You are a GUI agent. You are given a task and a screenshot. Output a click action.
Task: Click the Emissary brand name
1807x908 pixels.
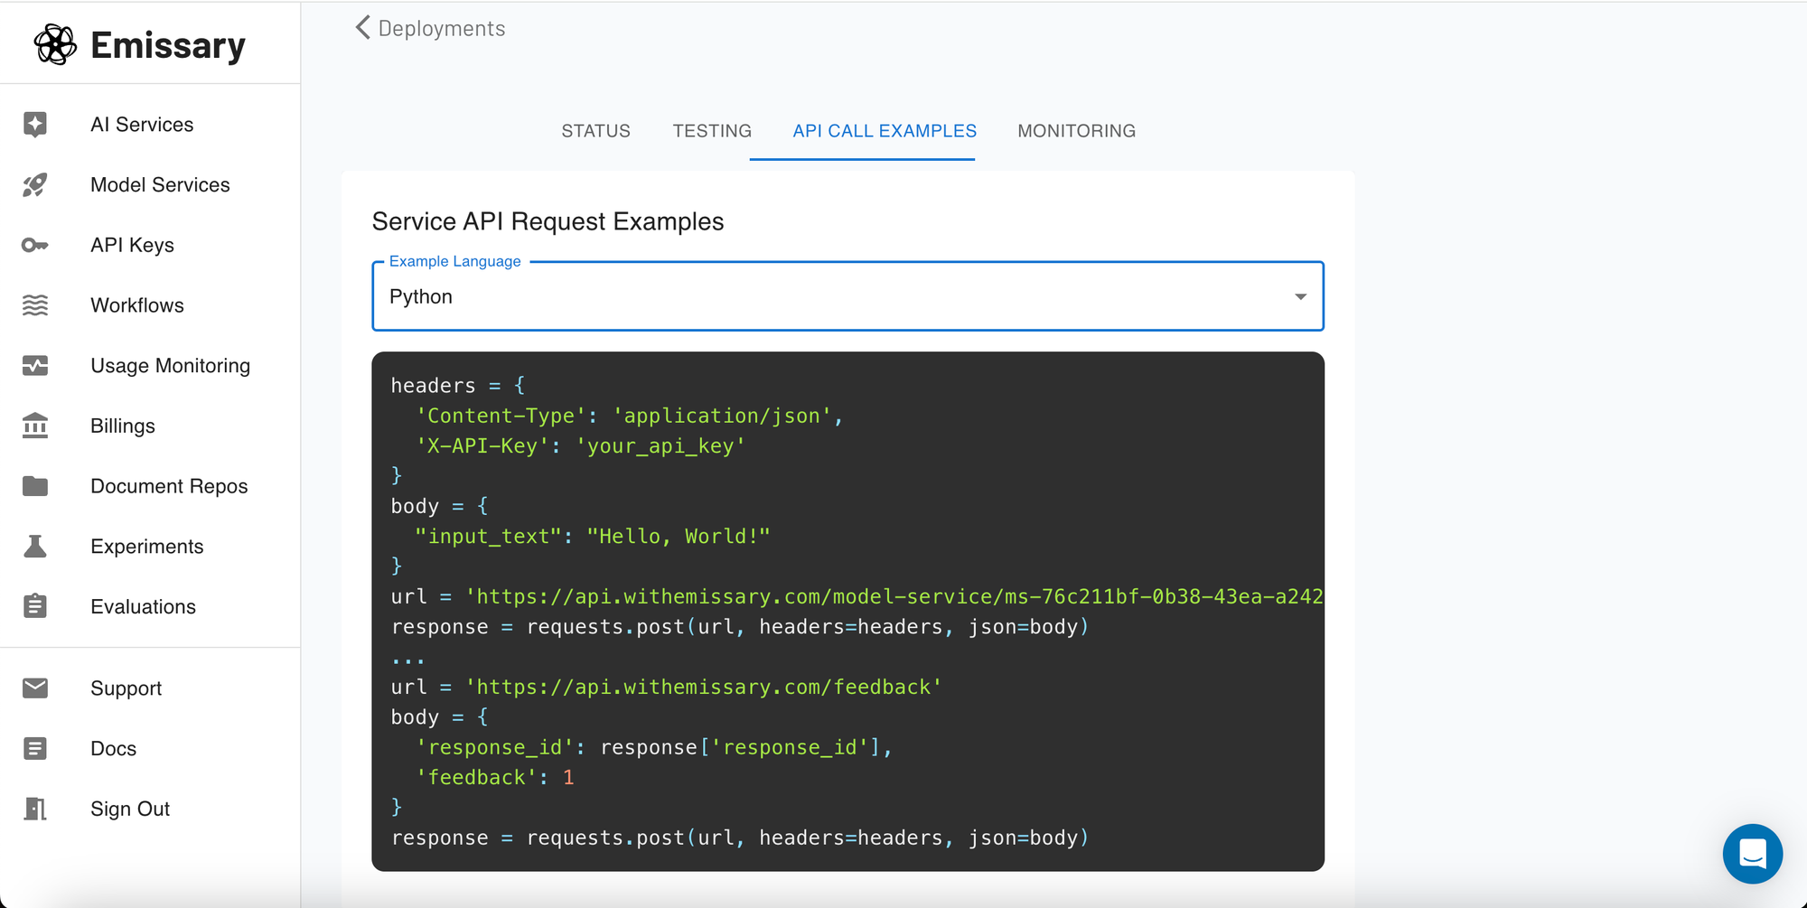[x=168, y=44]
